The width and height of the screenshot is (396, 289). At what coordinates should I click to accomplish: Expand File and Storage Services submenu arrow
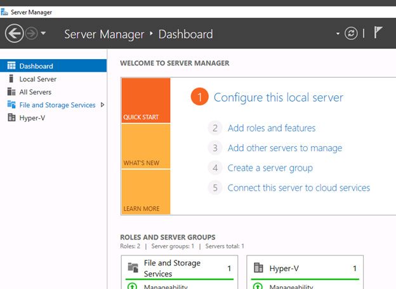coord(102,105)
